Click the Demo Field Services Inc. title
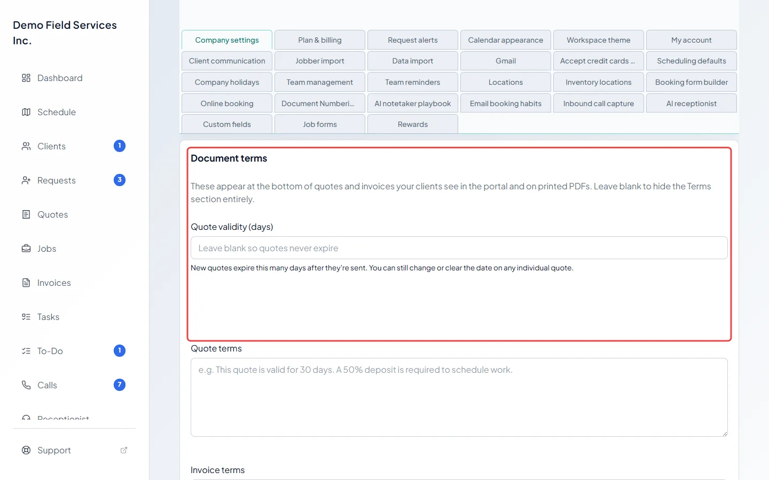769x480 pixels. tap(65, 33)
